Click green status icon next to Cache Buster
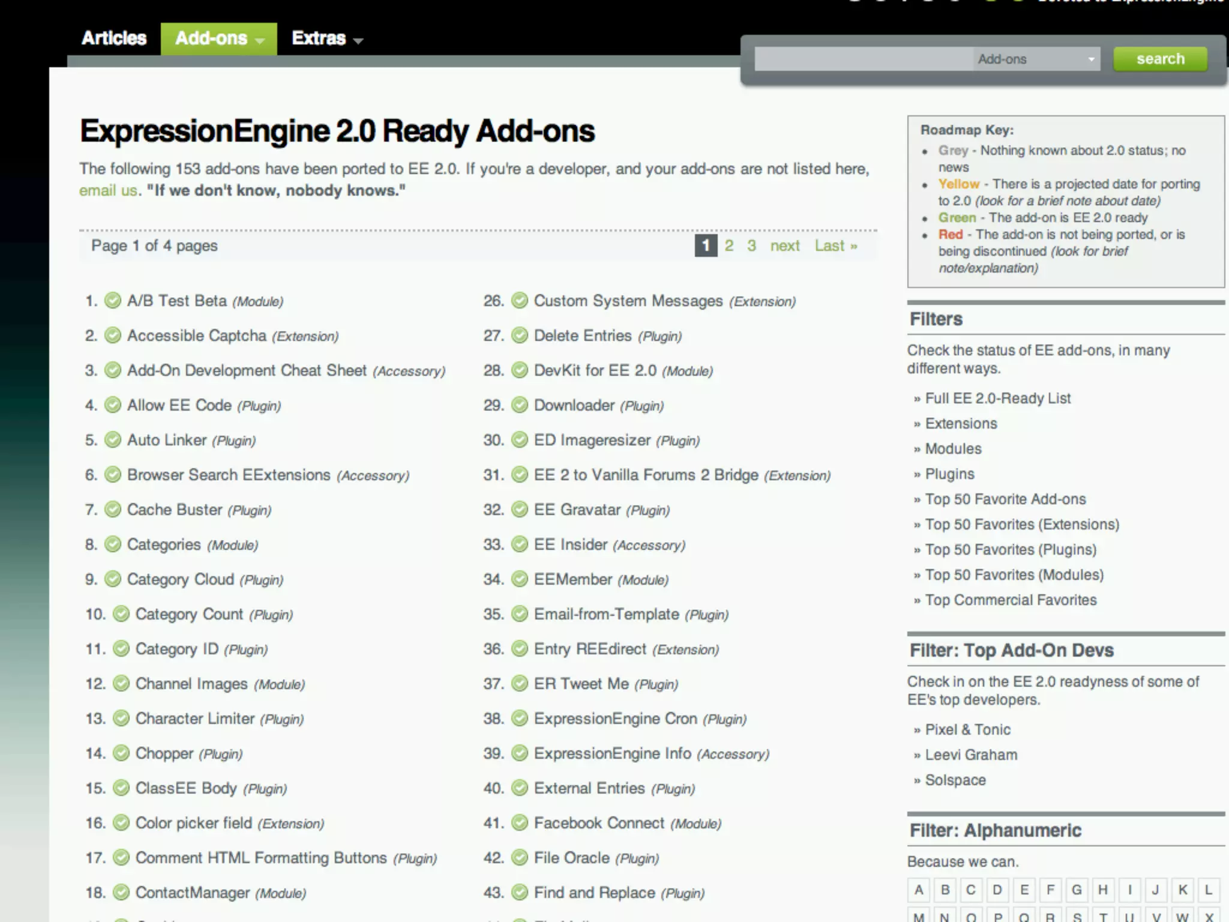Screen dimensions: 1229x922 pos(113,509)
